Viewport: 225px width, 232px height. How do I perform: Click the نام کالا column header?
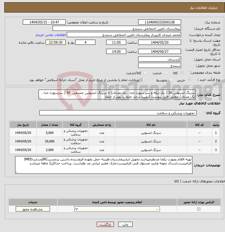pos(151,125)
